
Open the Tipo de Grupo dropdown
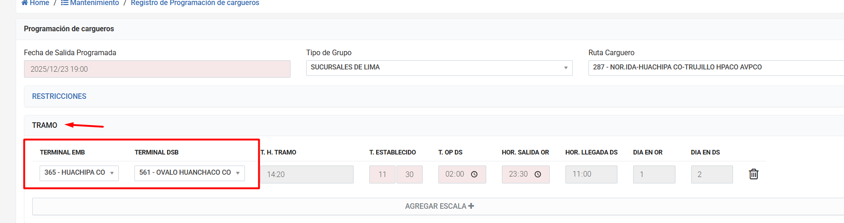tap(439, 68)
